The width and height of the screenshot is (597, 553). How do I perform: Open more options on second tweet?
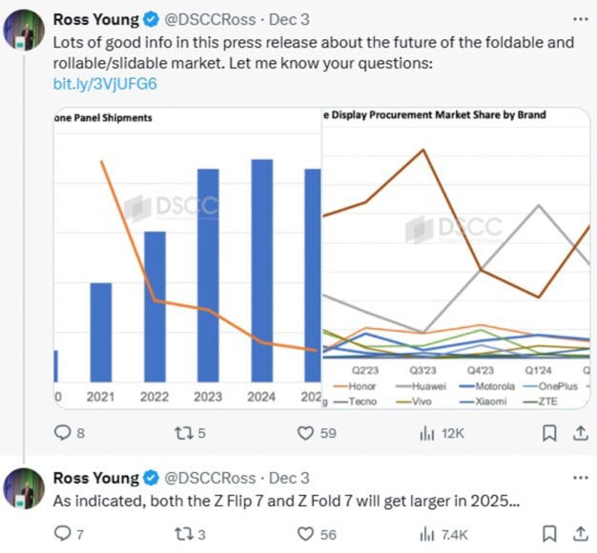point(581,478)
